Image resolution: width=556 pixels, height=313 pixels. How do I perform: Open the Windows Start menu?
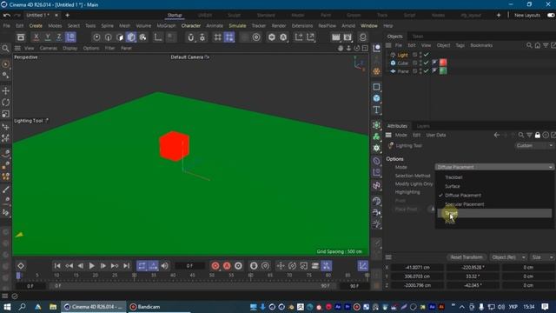[x=7, y=307]
